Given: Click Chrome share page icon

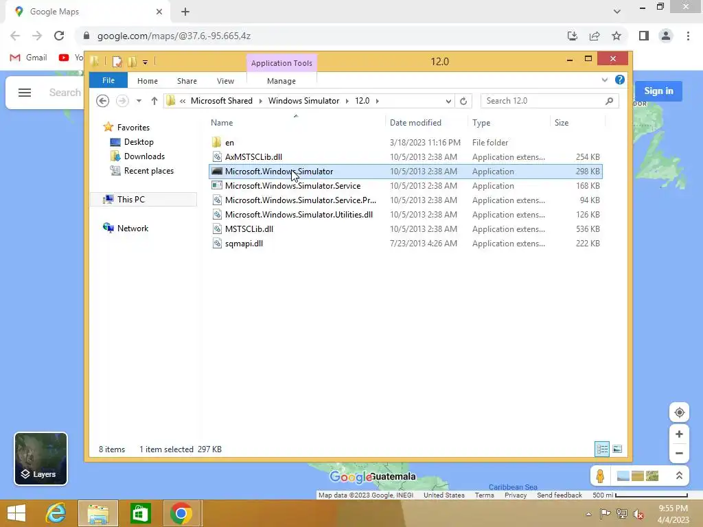Looking at the screenshot, I should (x=595, y=36).
